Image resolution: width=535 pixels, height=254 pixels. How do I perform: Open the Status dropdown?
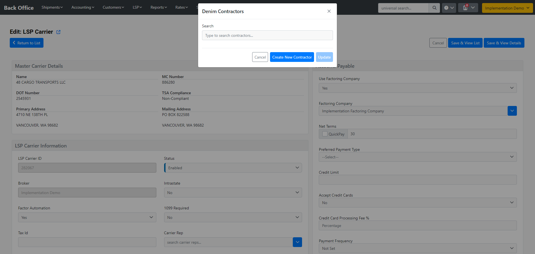(x=233, y=168)
